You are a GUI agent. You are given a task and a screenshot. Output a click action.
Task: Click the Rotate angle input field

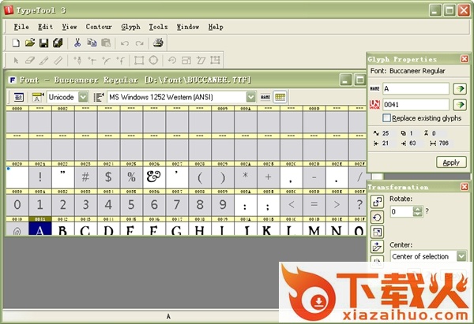coord(401,211)
